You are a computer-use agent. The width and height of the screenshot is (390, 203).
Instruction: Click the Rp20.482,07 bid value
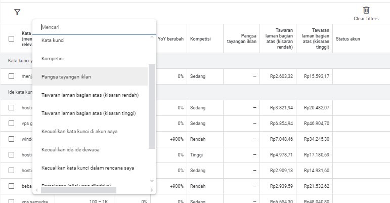(316, 108)
